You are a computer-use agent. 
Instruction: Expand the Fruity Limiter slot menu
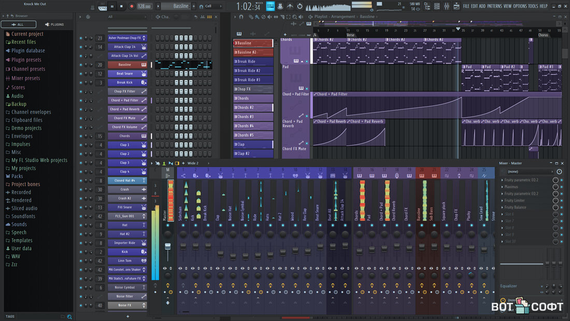pyautogui.click(x=502, y=201)
